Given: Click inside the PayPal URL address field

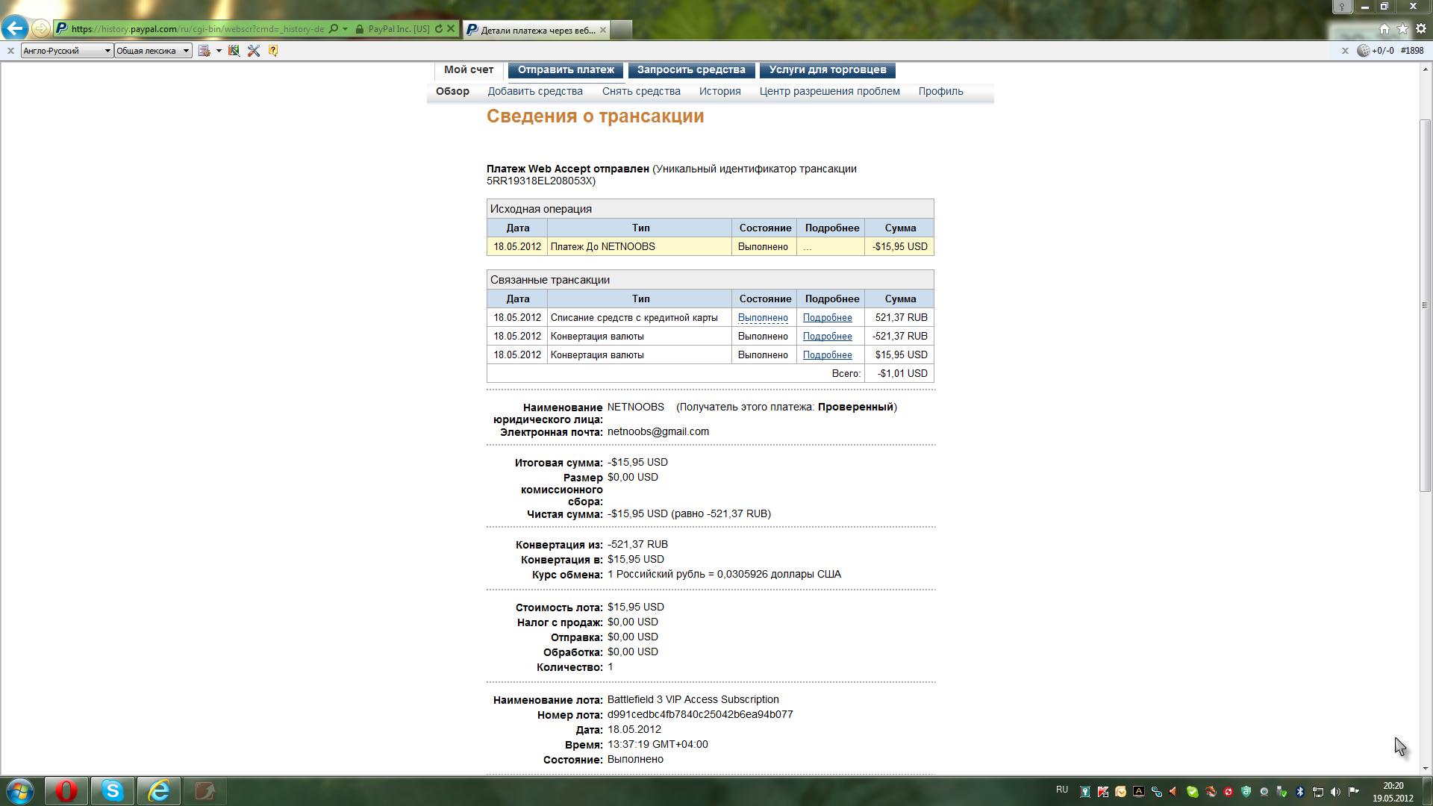Looking at the screenshot, I should tap(198, 29).
